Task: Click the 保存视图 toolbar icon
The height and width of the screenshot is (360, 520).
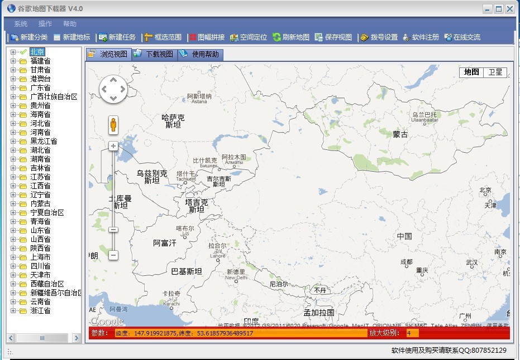Action: click(x=319, y=37)
